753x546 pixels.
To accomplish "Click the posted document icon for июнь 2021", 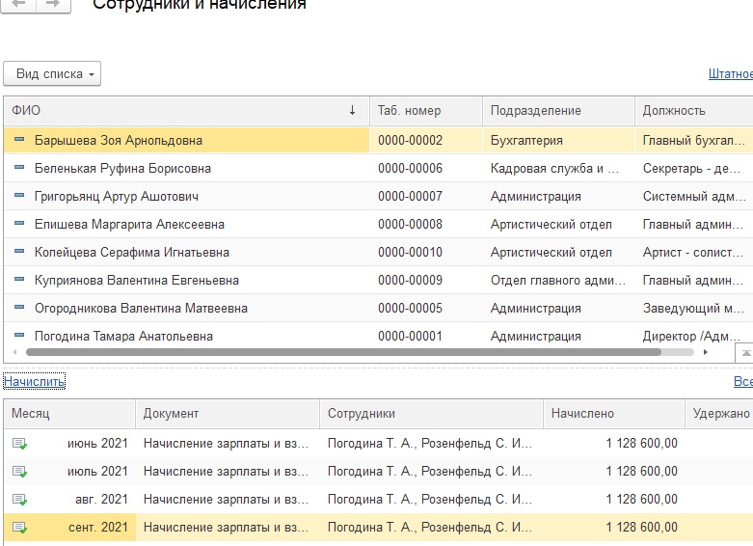I will click(19, 443).
